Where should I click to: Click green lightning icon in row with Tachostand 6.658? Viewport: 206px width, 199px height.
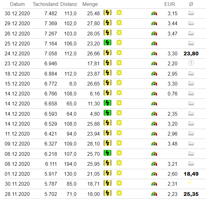[107, 103]
